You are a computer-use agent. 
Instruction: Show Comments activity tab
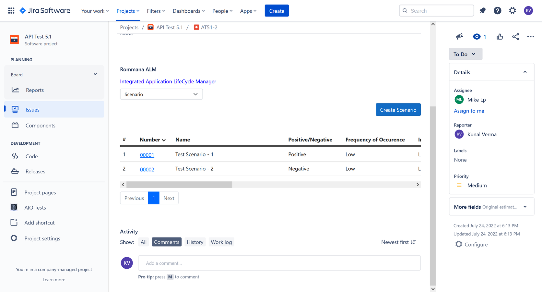click(x=167, y=242)
